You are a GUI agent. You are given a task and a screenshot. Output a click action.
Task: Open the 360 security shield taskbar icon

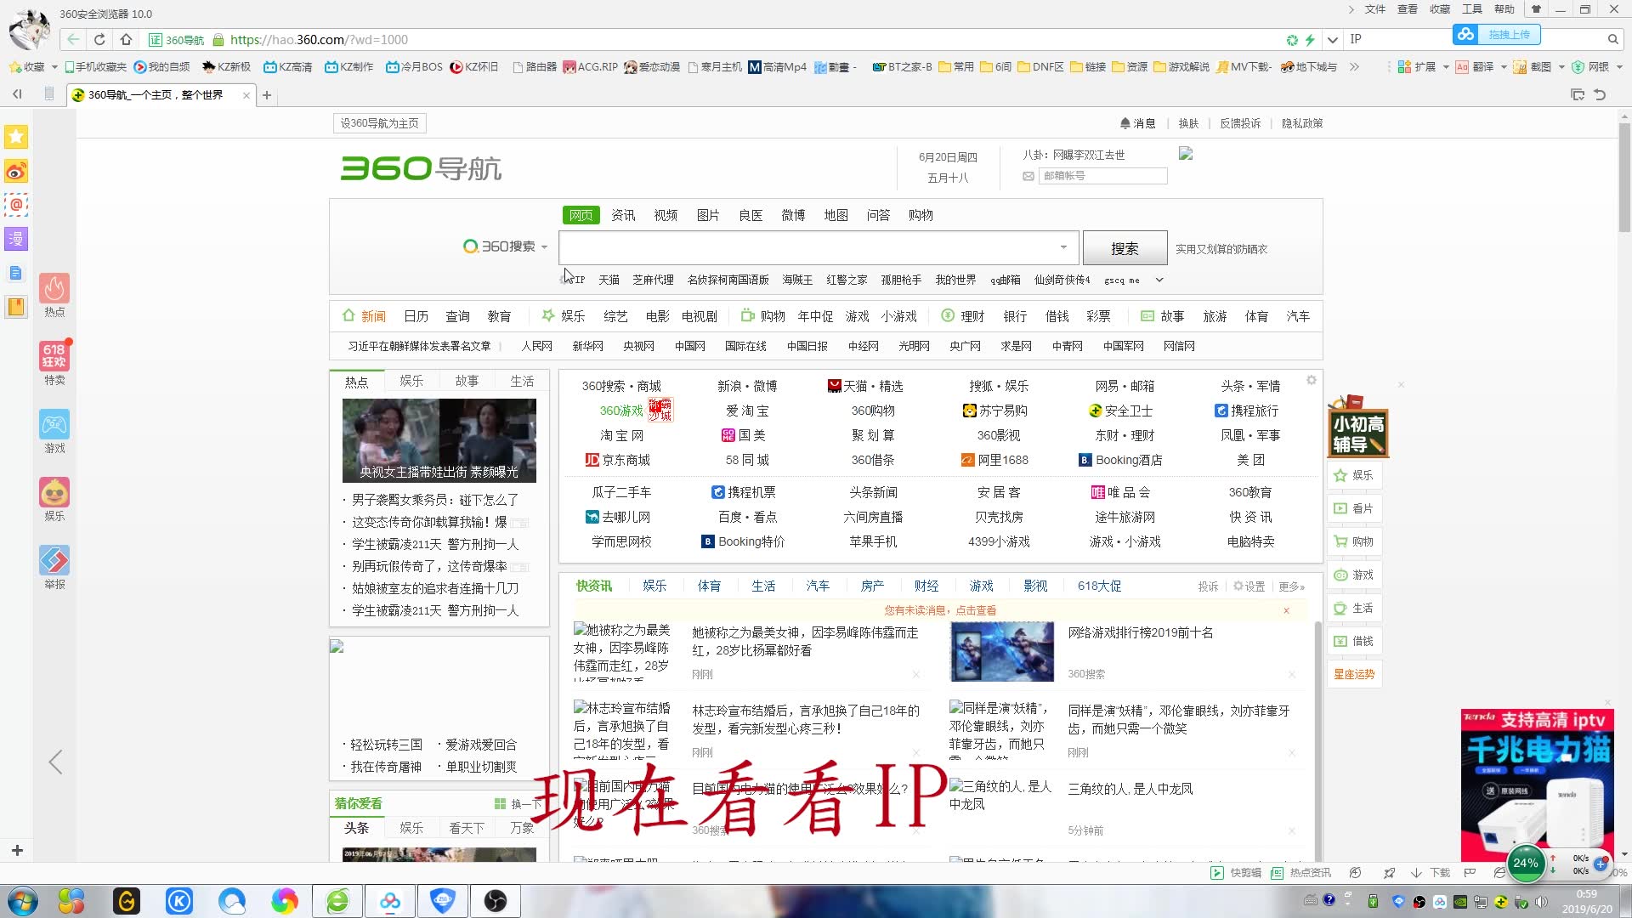[x=443, y=901]
